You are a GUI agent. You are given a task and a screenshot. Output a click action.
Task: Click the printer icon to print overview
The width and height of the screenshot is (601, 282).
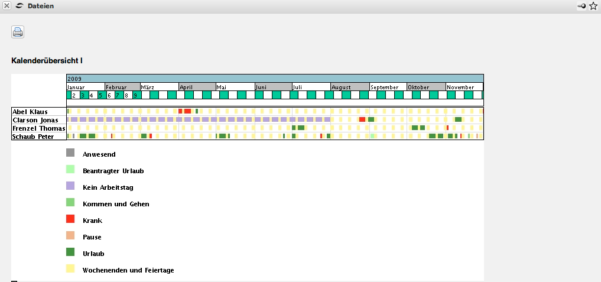[18, 33]
